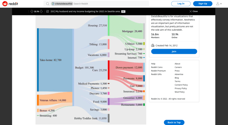This screenshot has height=125, width=228.
Task: Open the Reddit Premium link
Action: point(158,71)
